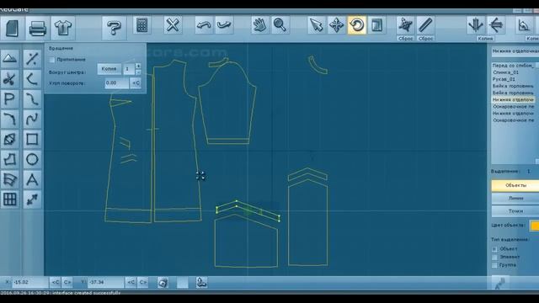Click the spinning star transform icon
Screen dimensions: 539x303
tap(405, 25)
